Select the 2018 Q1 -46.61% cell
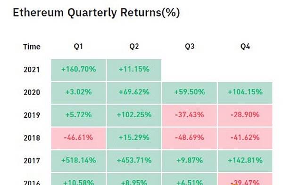283x185 pixels. tap(78, 138)
